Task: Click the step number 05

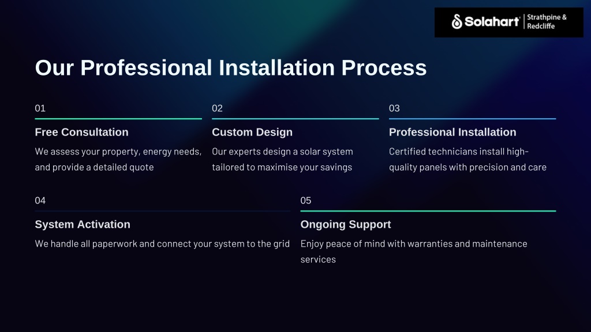Action: tap(306, 201)
